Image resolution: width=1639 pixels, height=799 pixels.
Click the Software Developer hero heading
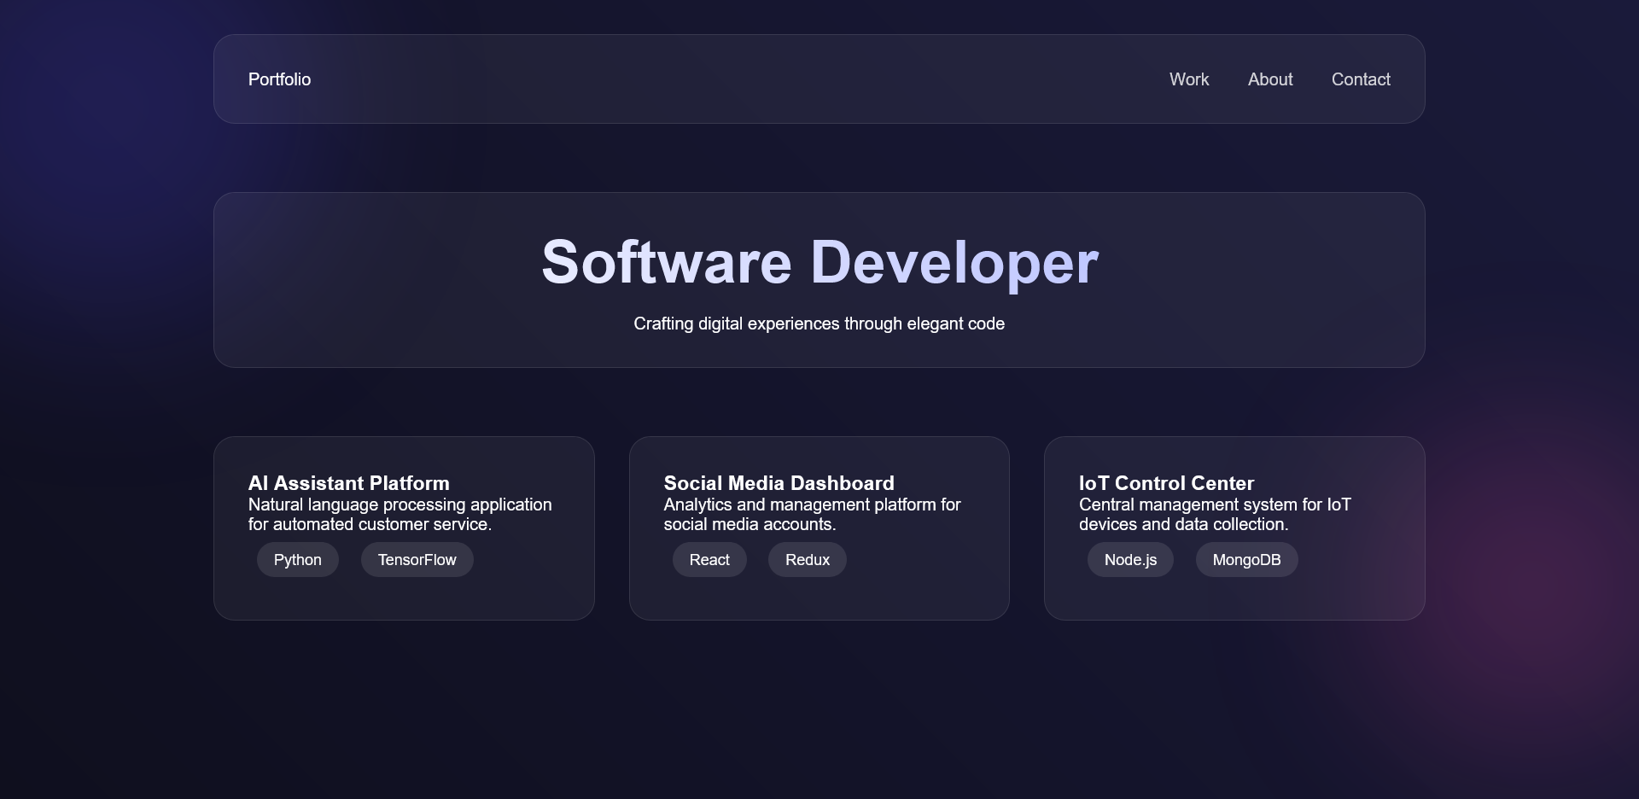pyautogui.click(x=819, y=262)
